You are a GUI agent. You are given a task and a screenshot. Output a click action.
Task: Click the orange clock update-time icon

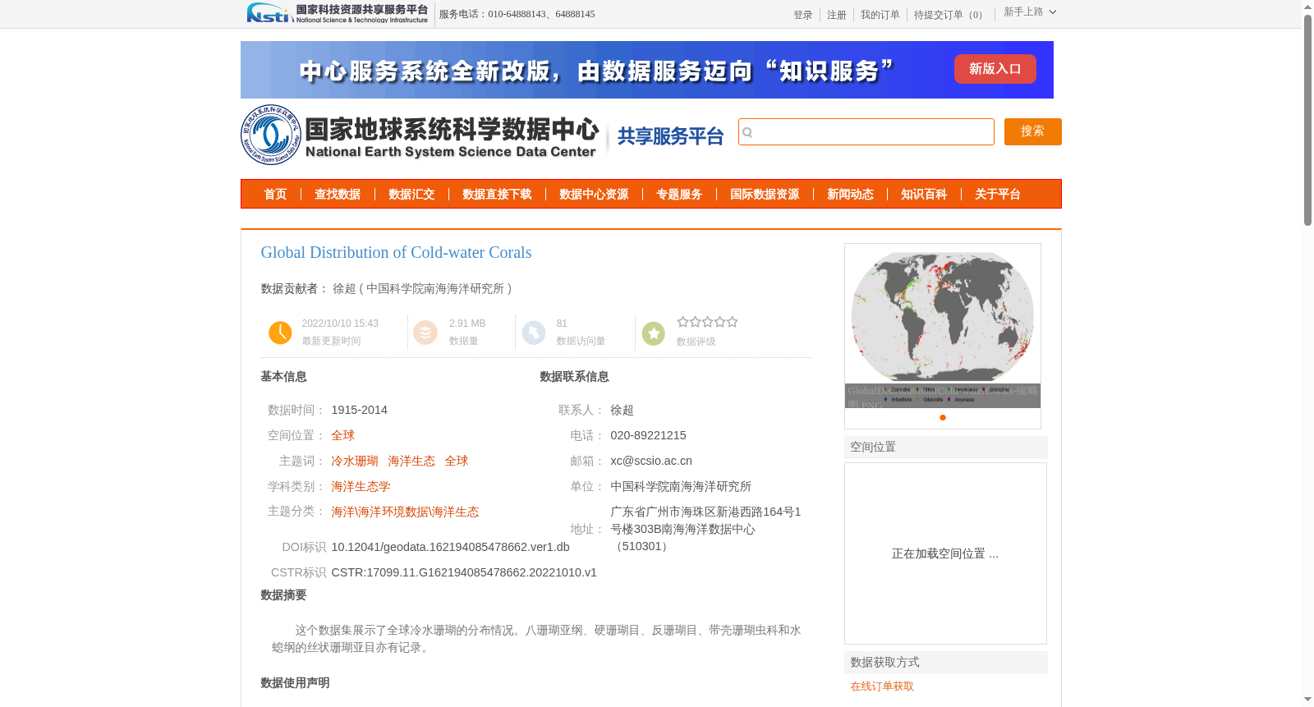(280, 333)
